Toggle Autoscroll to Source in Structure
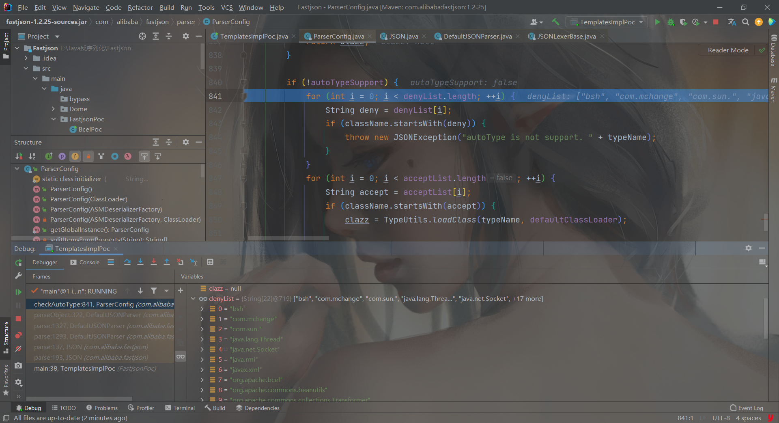 point(144,156)
